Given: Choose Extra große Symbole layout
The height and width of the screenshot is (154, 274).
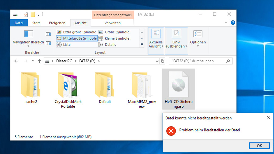Looking at the screenshot, I should (x=77, y=32).
